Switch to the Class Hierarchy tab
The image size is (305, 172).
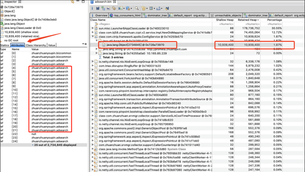point(36,45)
